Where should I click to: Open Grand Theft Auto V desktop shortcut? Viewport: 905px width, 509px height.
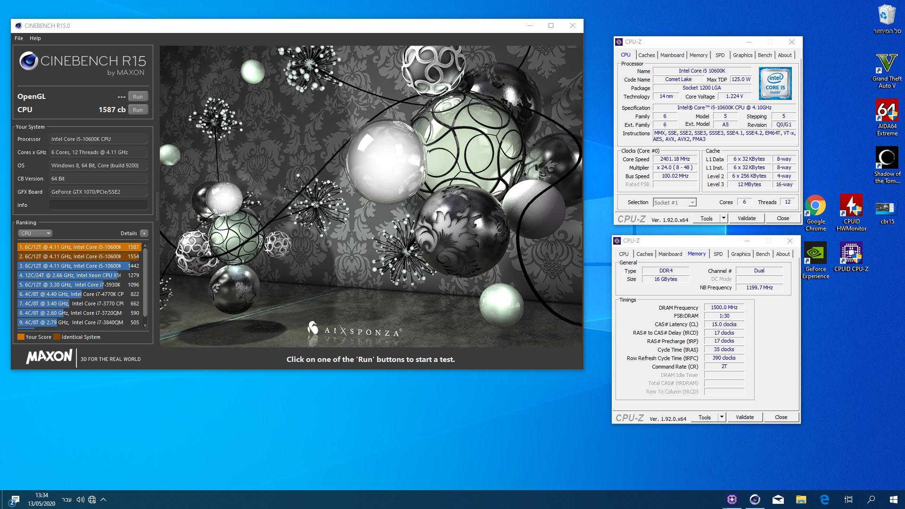[887, 71]
